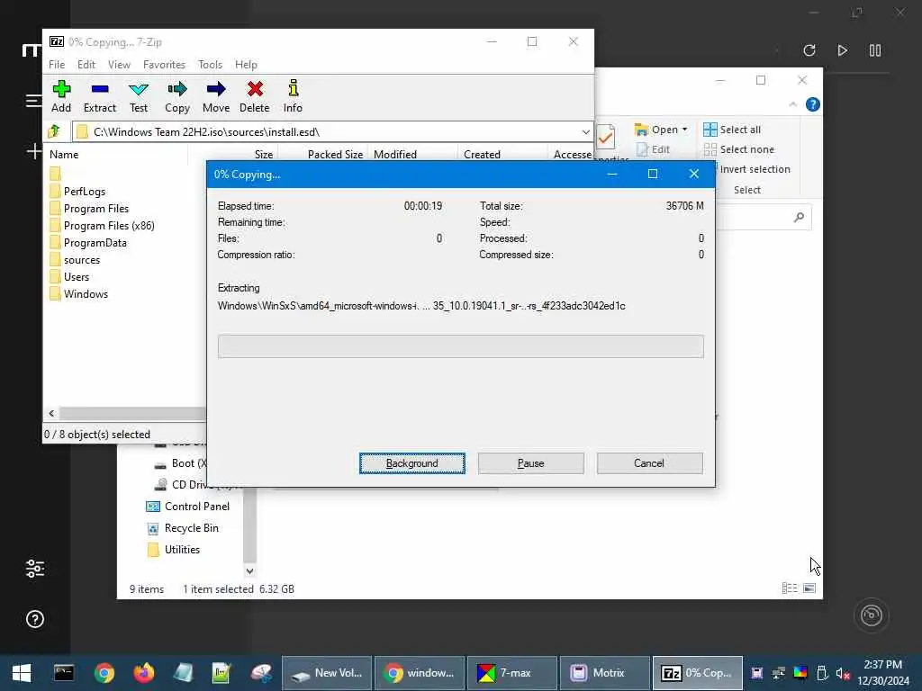Click the Extract toolbar icon

99,97
